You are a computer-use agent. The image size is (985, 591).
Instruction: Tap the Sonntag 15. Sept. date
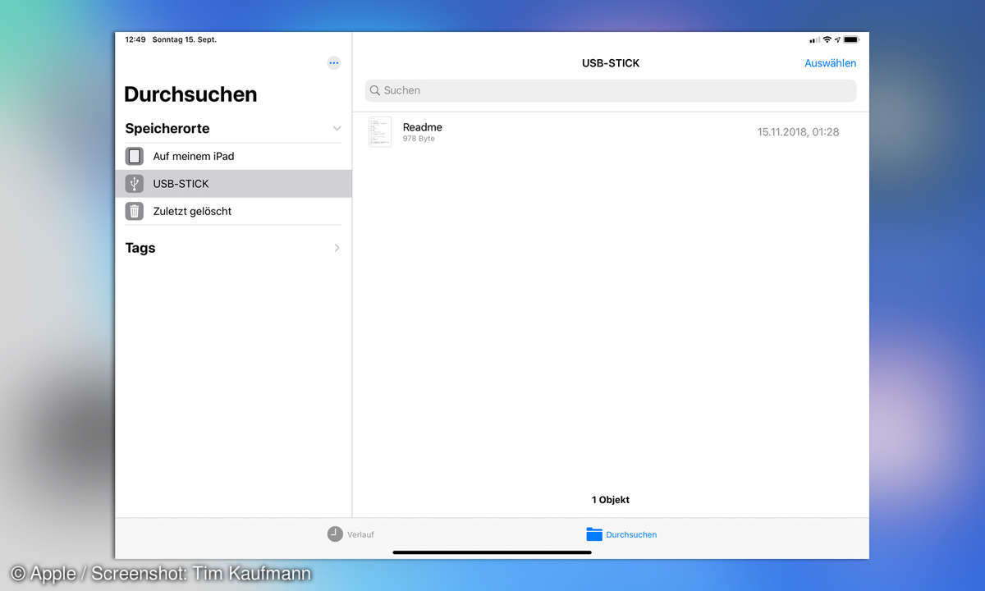click(x=185, y=39)
